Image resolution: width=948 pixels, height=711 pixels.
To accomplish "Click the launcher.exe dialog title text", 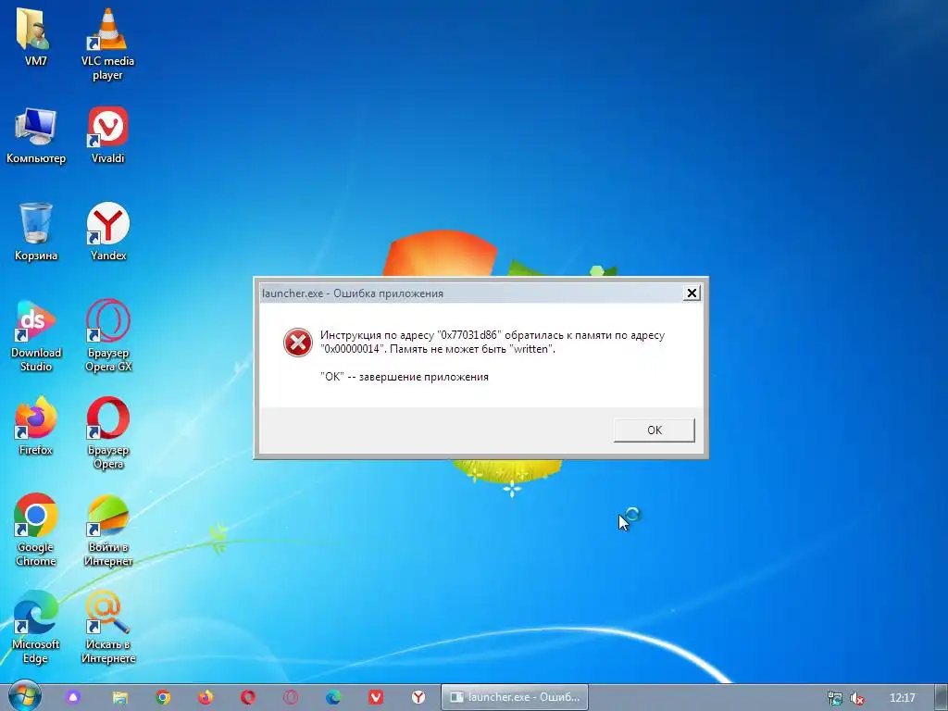I will 353,293.
